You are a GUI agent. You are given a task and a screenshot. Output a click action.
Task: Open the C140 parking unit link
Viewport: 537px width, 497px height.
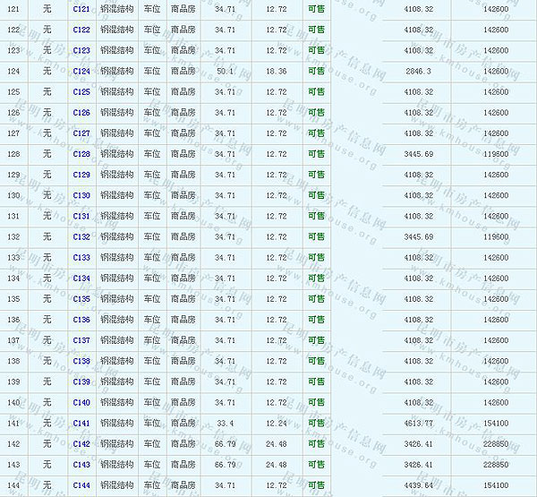[81, 402]
